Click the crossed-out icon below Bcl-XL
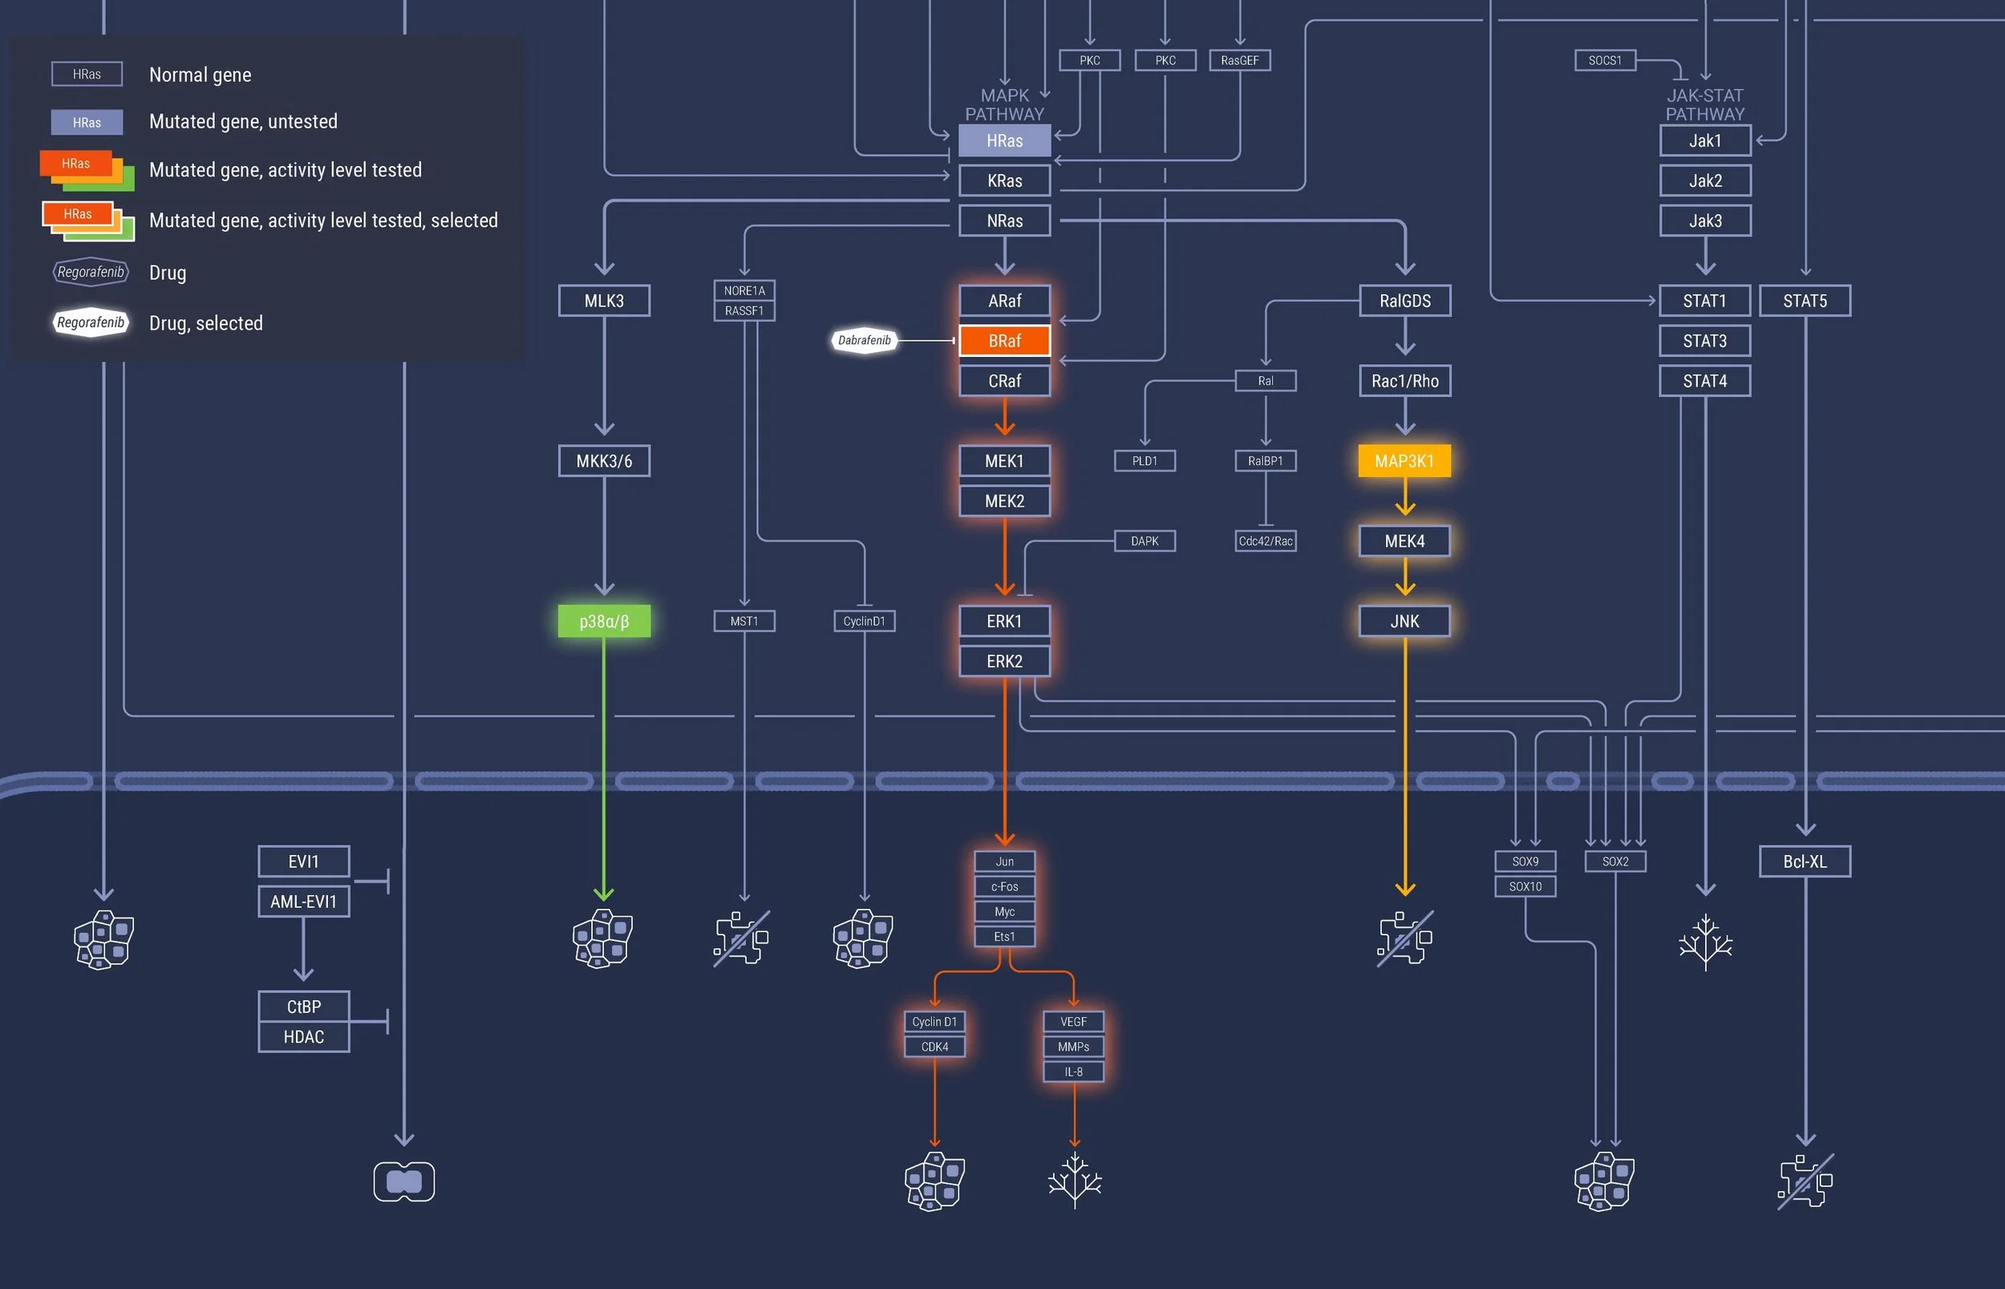This screenshot has height=1289, width=2005. pyautogui.click(x=1805, y=1180)
